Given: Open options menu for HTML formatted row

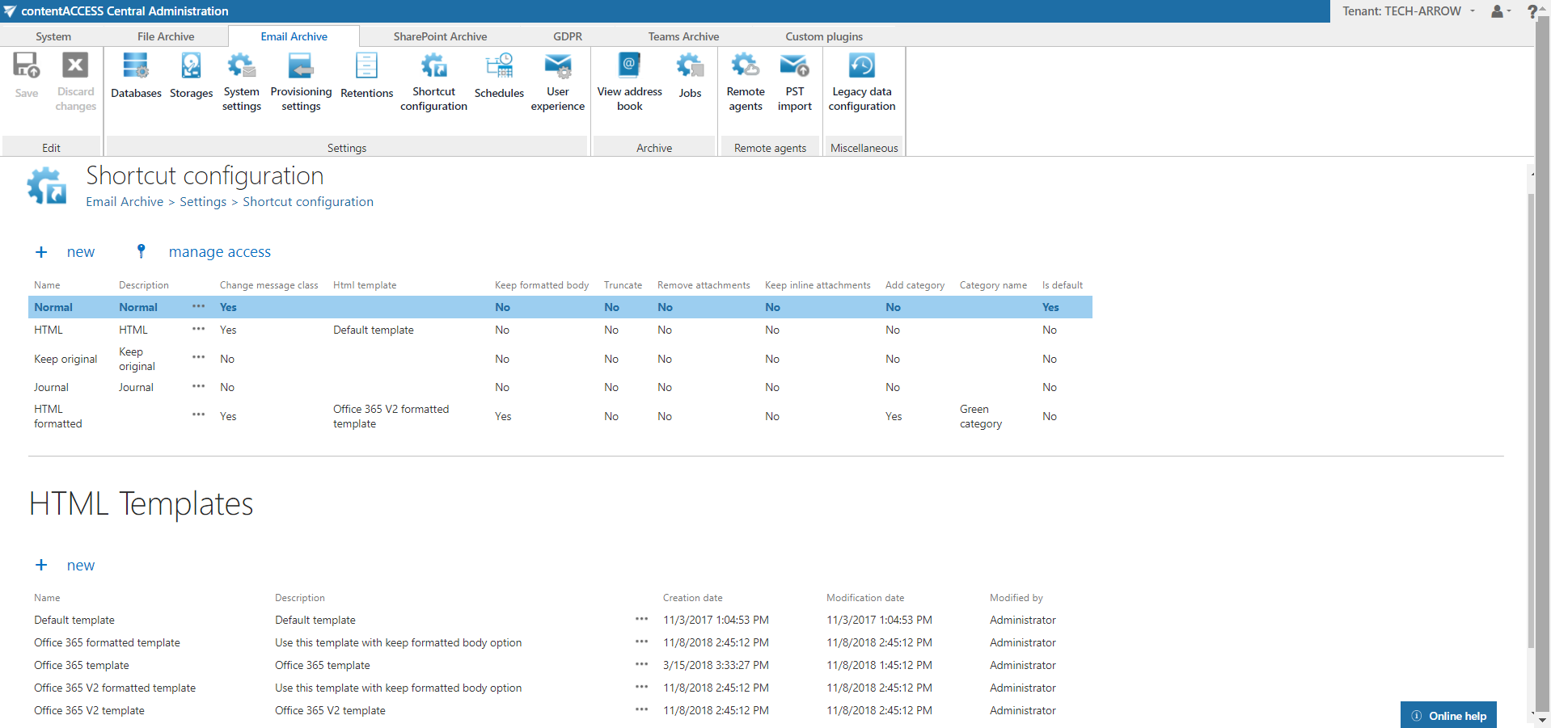Looking at the screenshot, I should click(x=198, y=414).
